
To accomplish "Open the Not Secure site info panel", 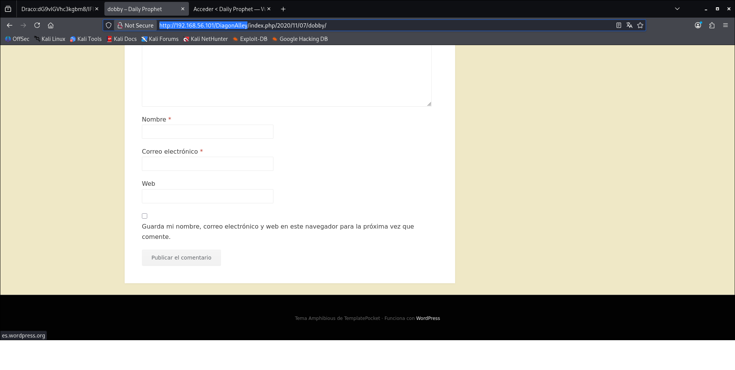I will (x=135, y=25).
